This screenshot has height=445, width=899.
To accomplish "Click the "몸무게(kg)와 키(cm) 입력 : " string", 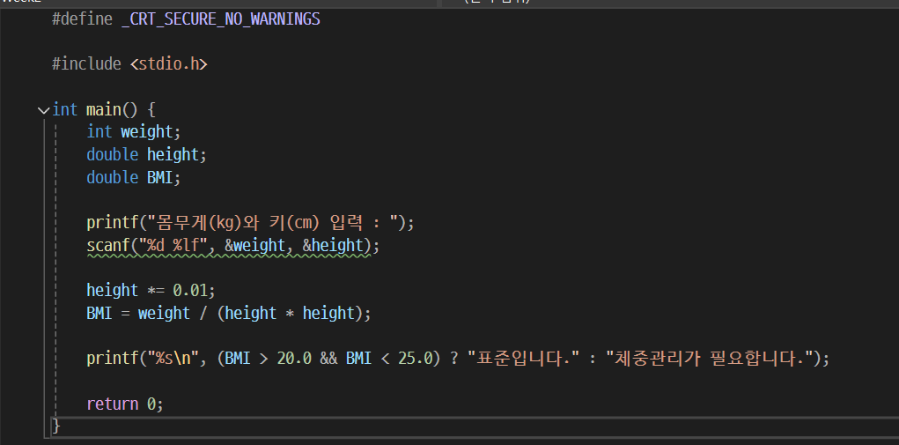I will click(273, 222).
